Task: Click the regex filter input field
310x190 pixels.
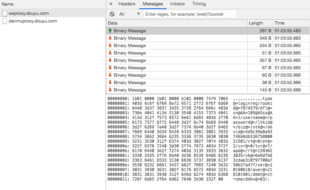Action: (x=190, y=14)
